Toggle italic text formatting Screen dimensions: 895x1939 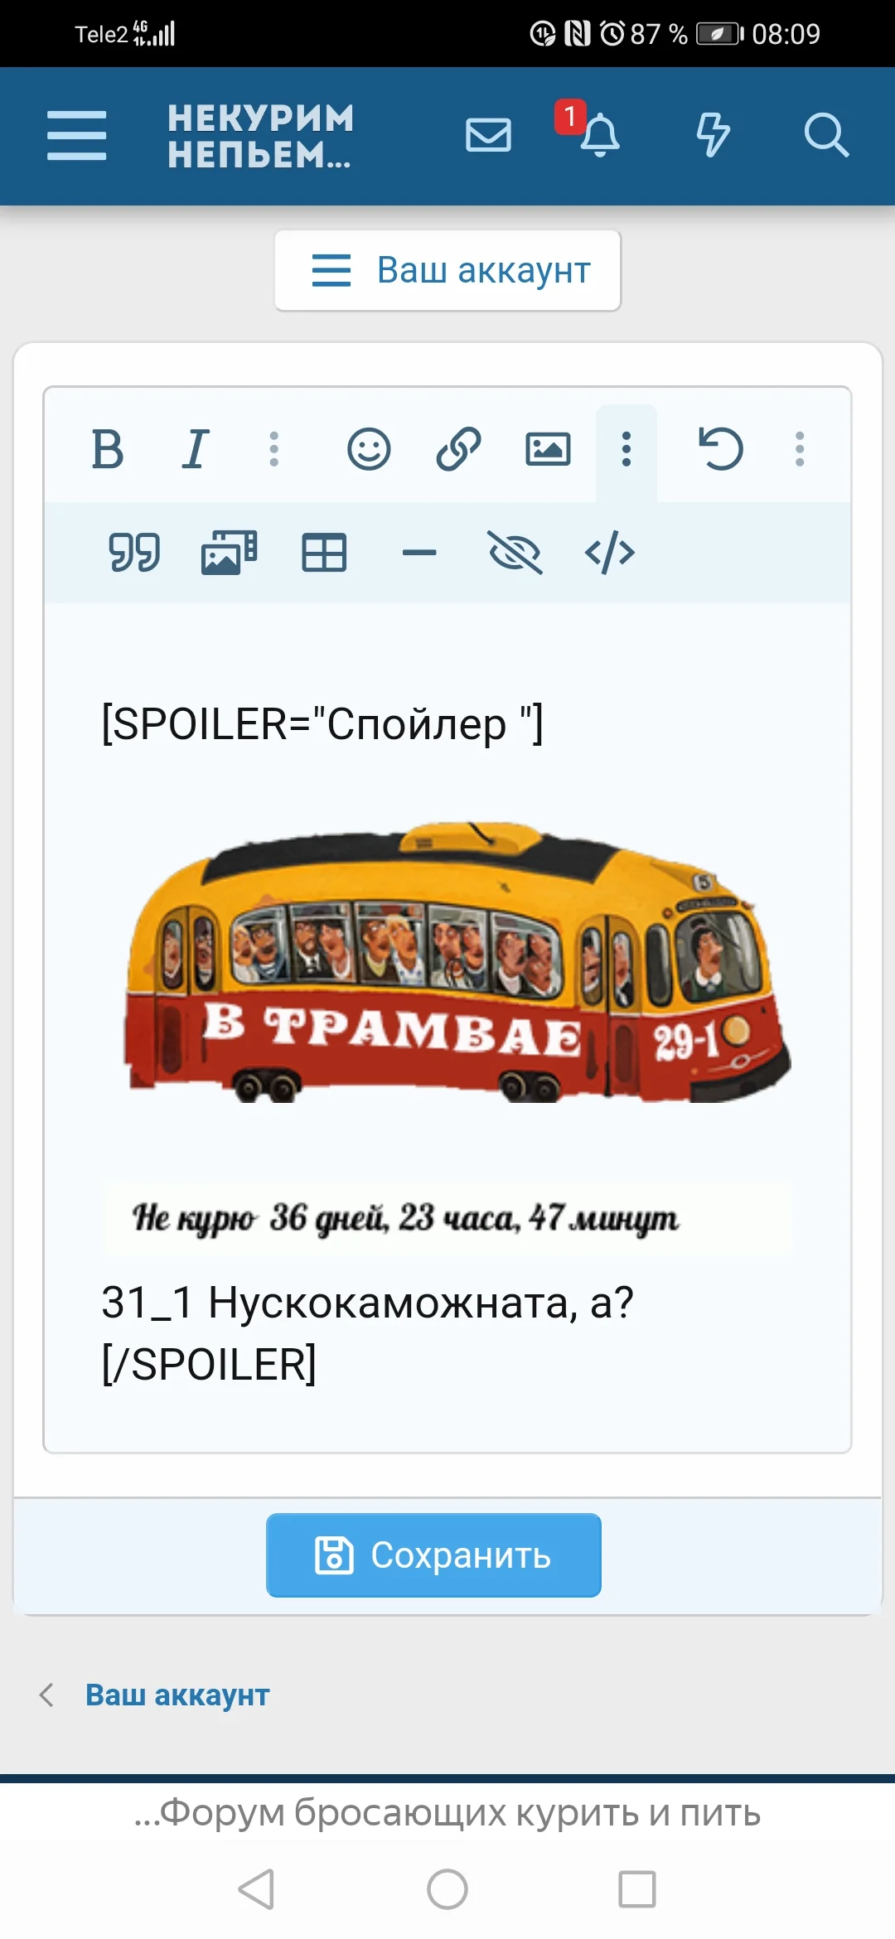click(196, 450)
